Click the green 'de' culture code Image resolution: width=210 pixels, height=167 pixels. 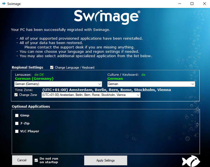pos(143,75)
